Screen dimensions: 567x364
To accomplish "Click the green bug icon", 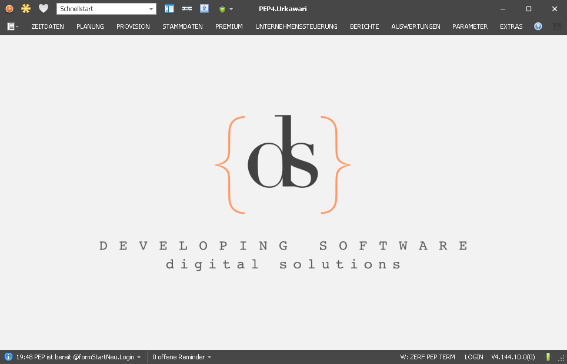I will (x=222, y=9).
